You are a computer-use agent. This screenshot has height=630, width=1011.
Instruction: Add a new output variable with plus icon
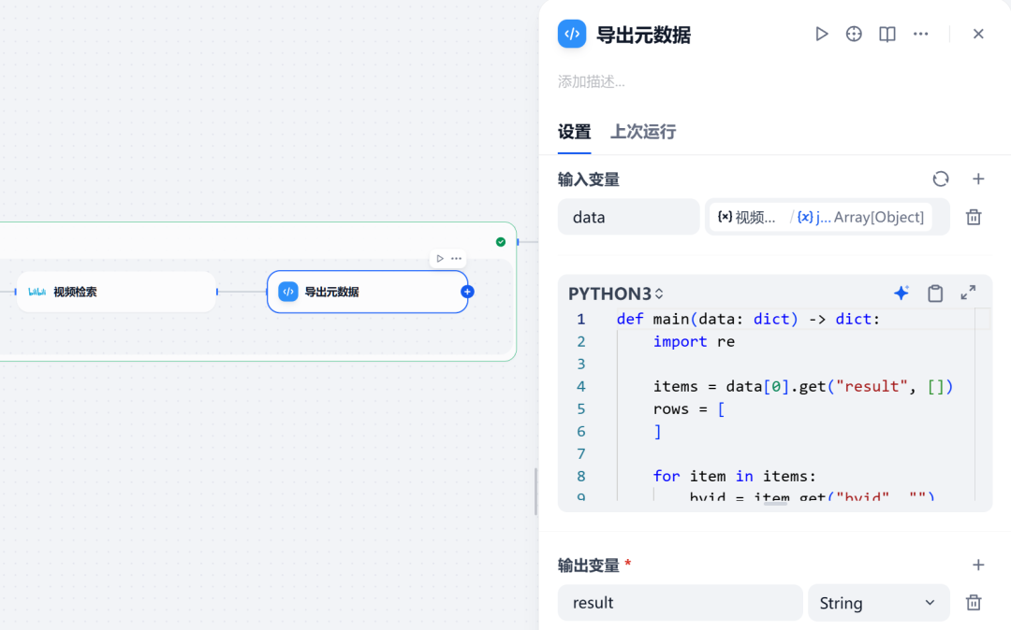[x=978, y=565]
